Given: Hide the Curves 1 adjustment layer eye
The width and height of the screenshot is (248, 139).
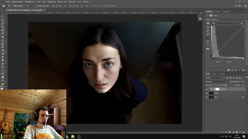Looking at the screenshot, I should coord(207,89).
